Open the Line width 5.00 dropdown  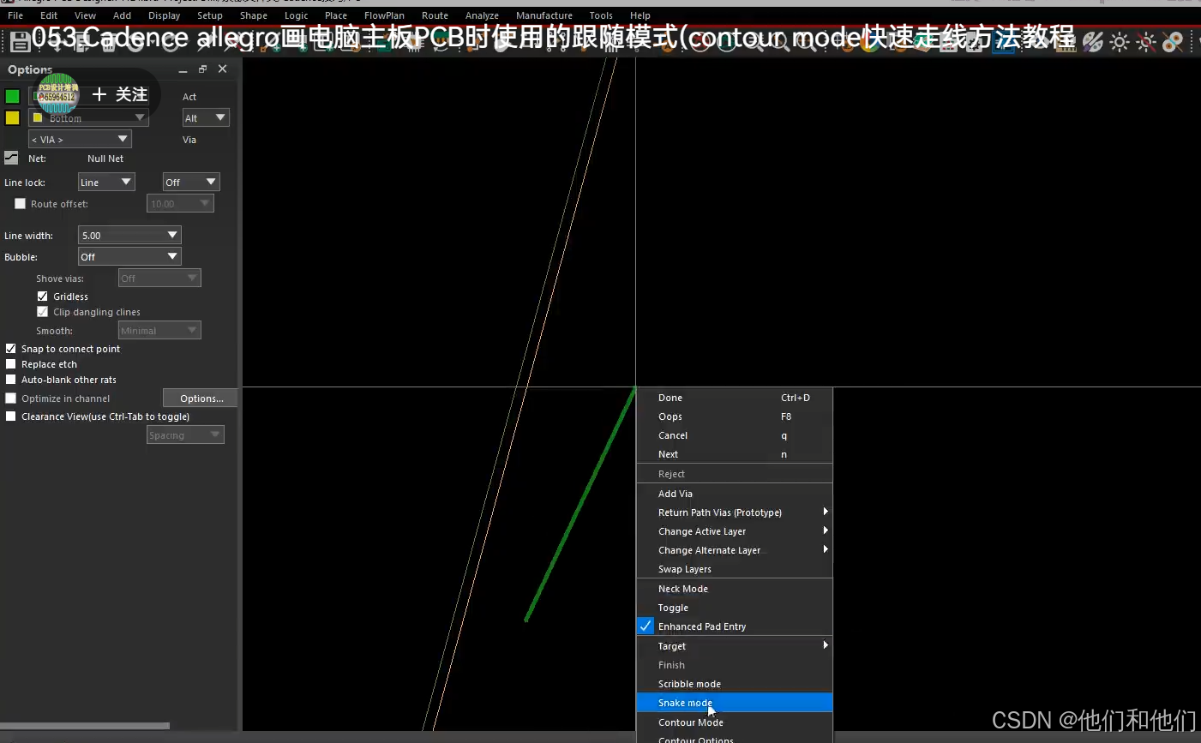[x=129, y=235]
